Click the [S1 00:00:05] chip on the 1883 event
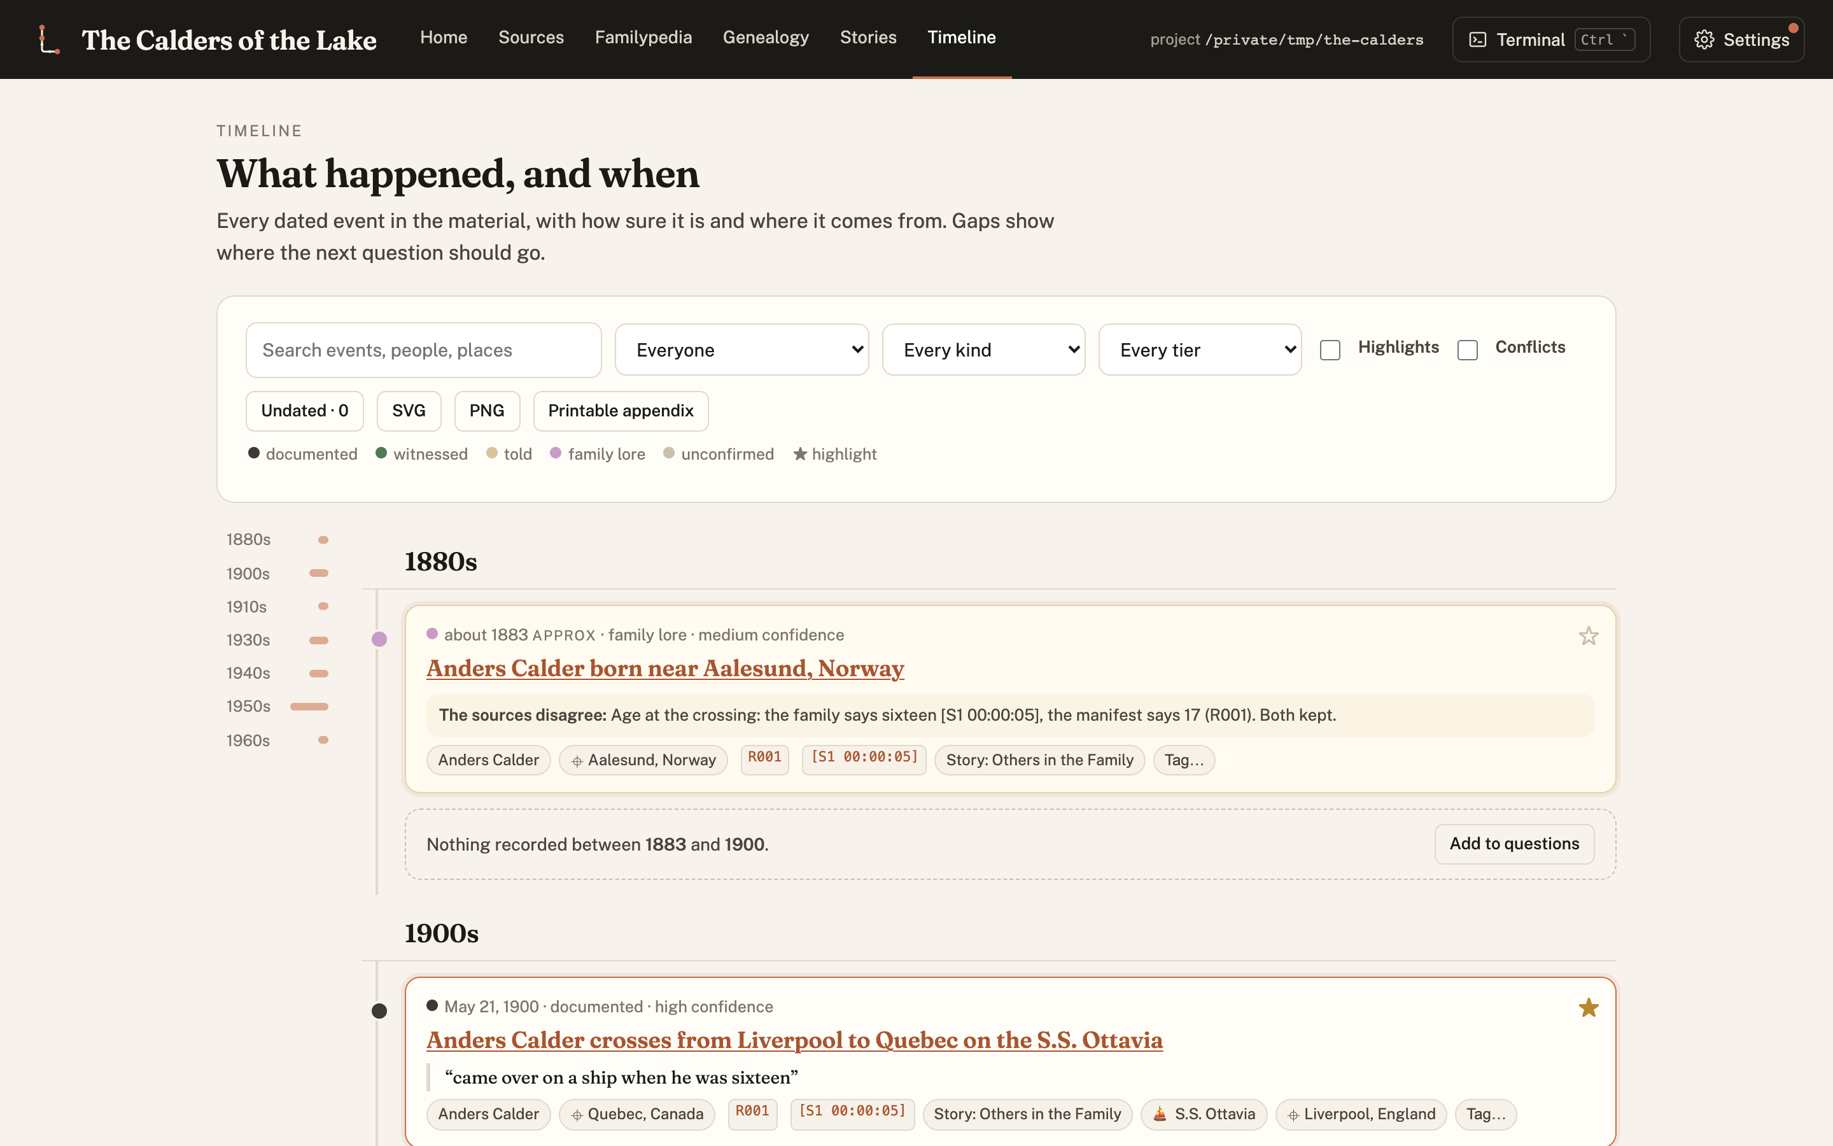 coord(864,760)
